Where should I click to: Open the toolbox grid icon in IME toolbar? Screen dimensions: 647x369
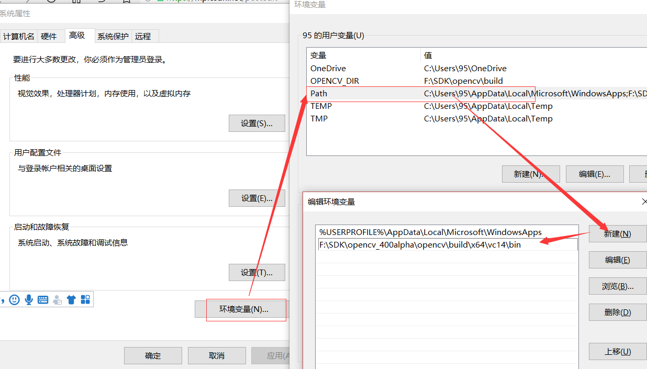pyautogui.click(x=85, y=299)
